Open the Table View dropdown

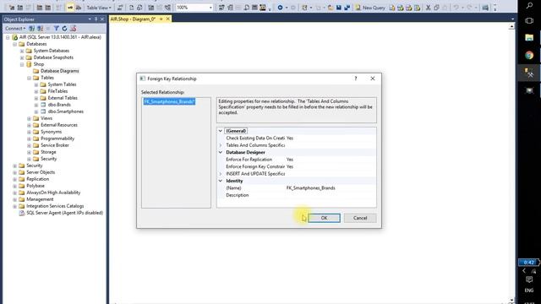(x=99, y=8)
